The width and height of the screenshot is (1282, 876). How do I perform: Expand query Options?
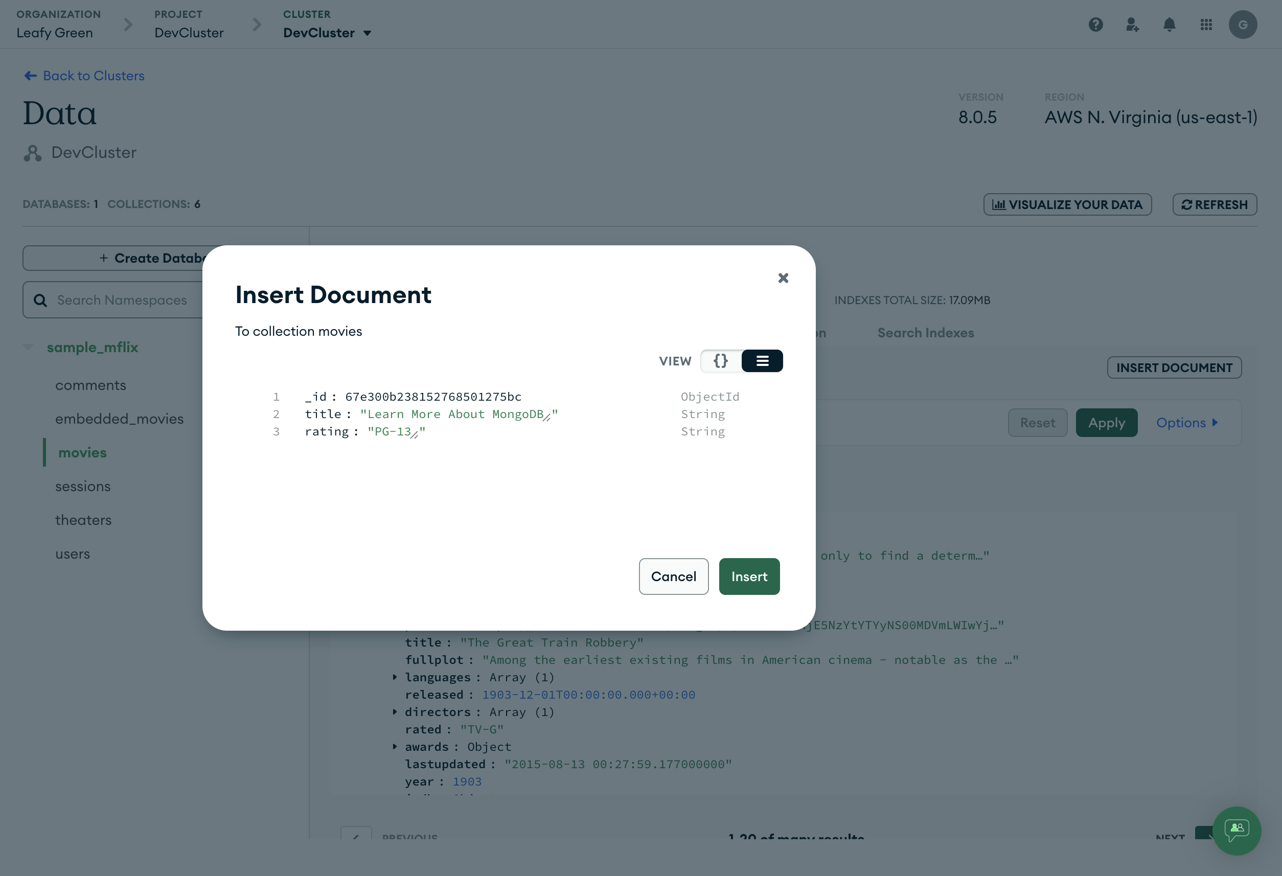coord(1186,423)
